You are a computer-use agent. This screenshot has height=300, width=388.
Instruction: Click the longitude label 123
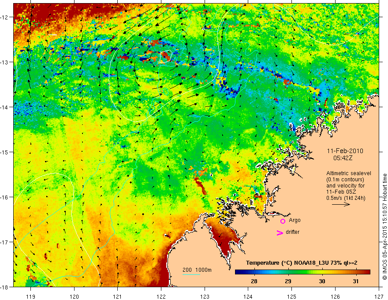pyautogui.click(x=205, y=296)
